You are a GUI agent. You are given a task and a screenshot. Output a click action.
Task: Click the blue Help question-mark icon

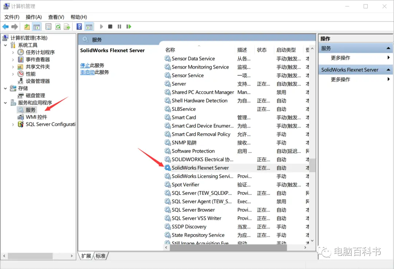tap(79, 27)
